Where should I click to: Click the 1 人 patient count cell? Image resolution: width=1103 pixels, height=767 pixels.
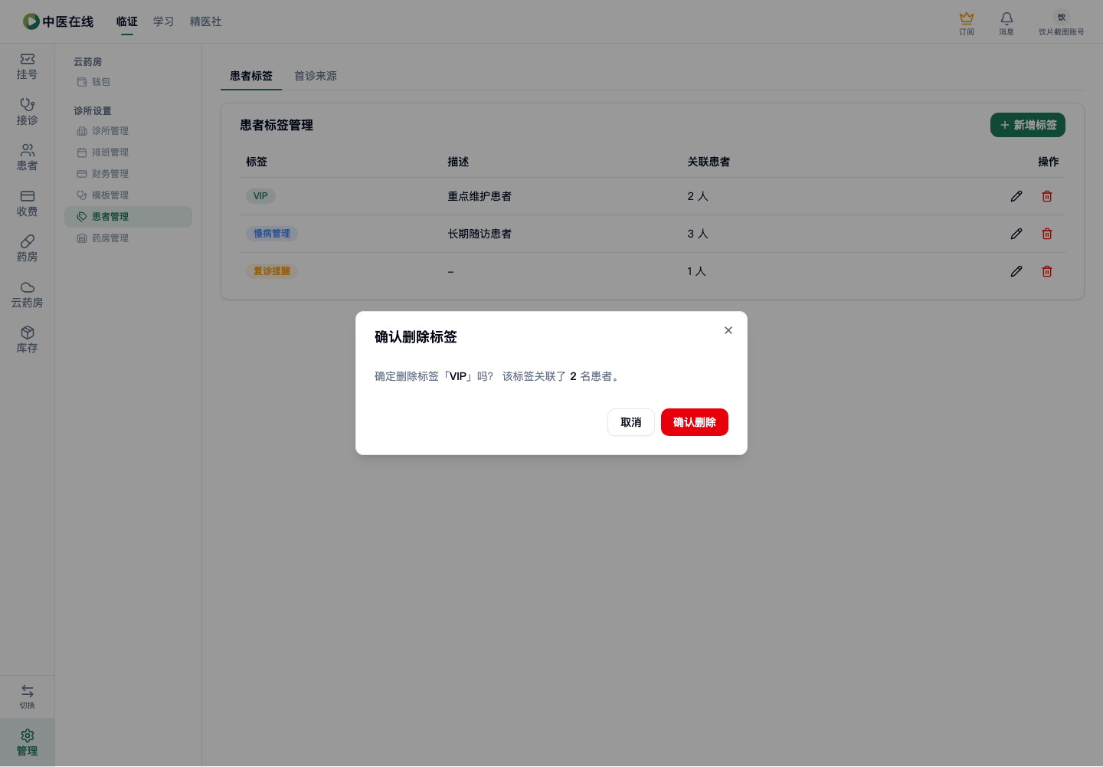(696, 271)
